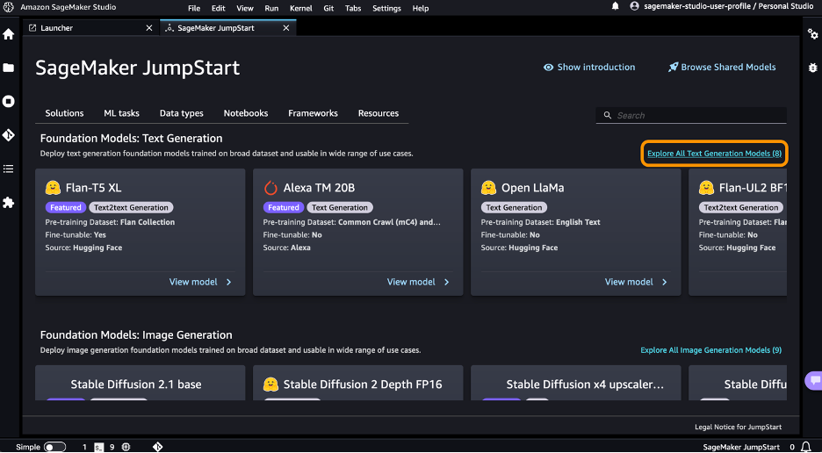Click View model on Alexa TM 20B card

411,282
